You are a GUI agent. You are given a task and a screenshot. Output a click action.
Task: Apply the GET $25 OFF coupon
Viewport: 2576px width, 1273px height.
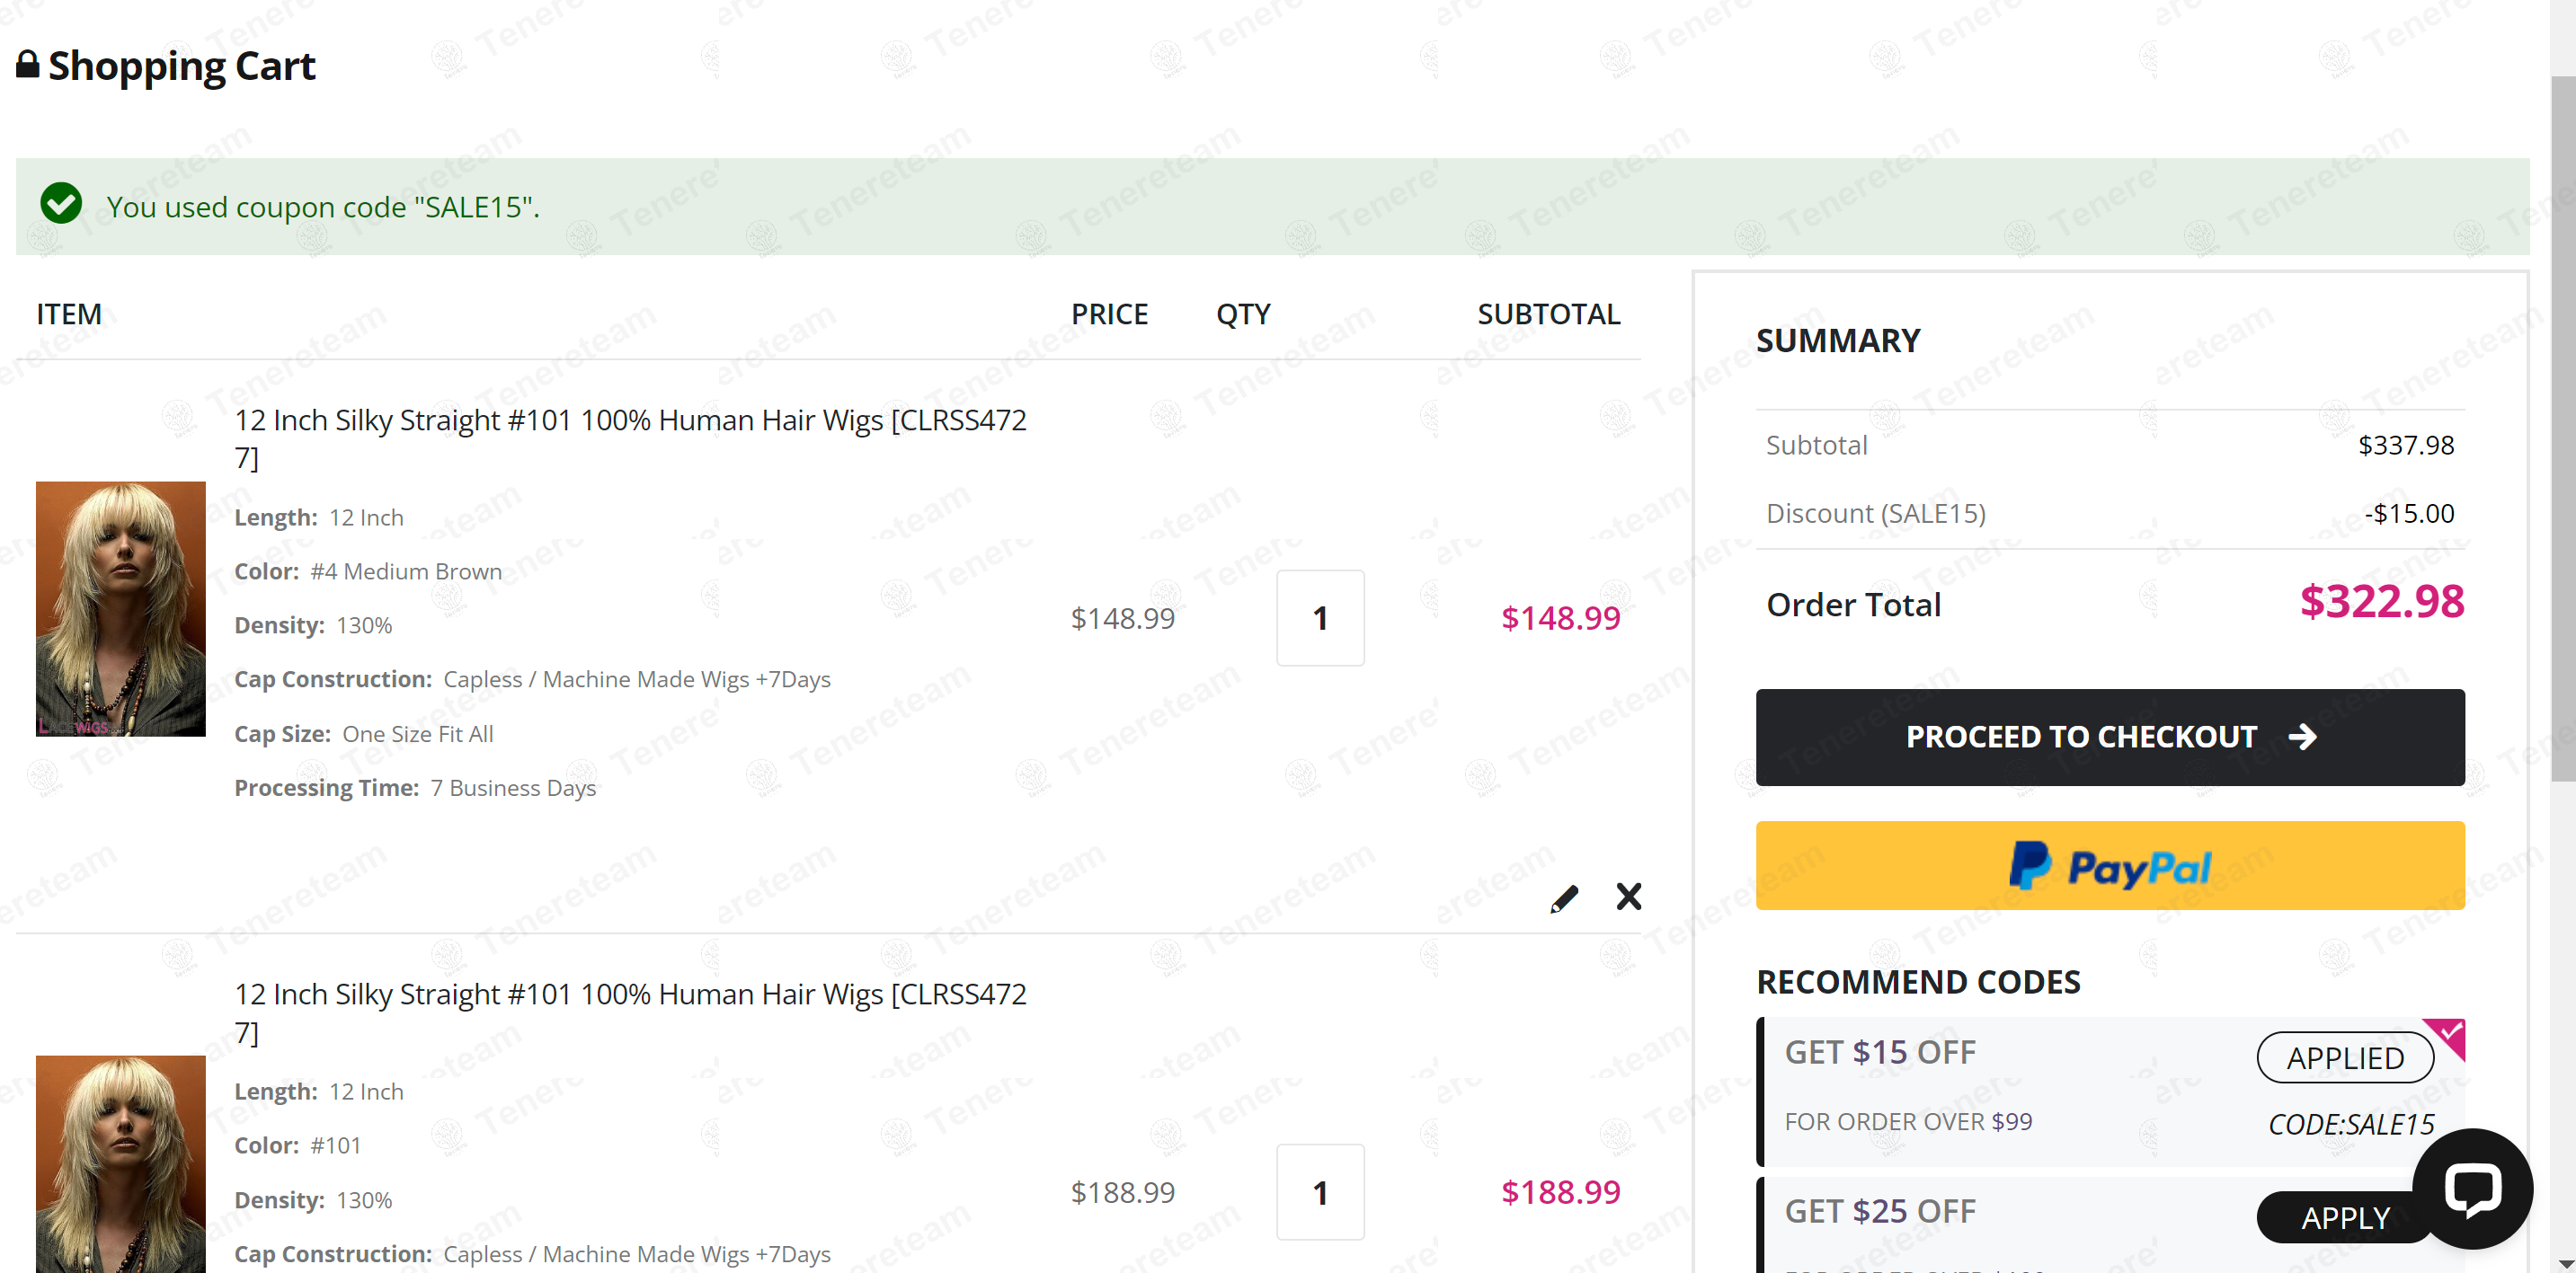point(2345,1217)
